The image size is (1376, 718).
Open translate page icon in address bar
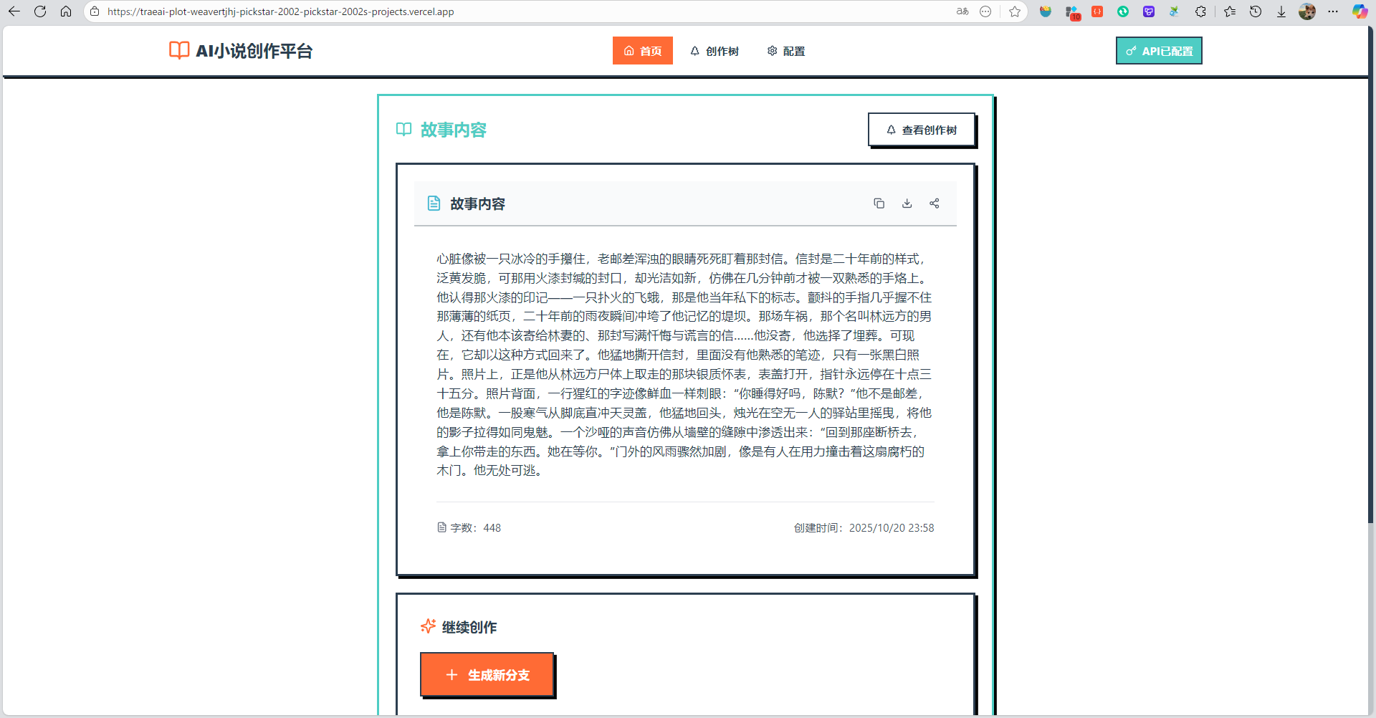coord(962,11)
